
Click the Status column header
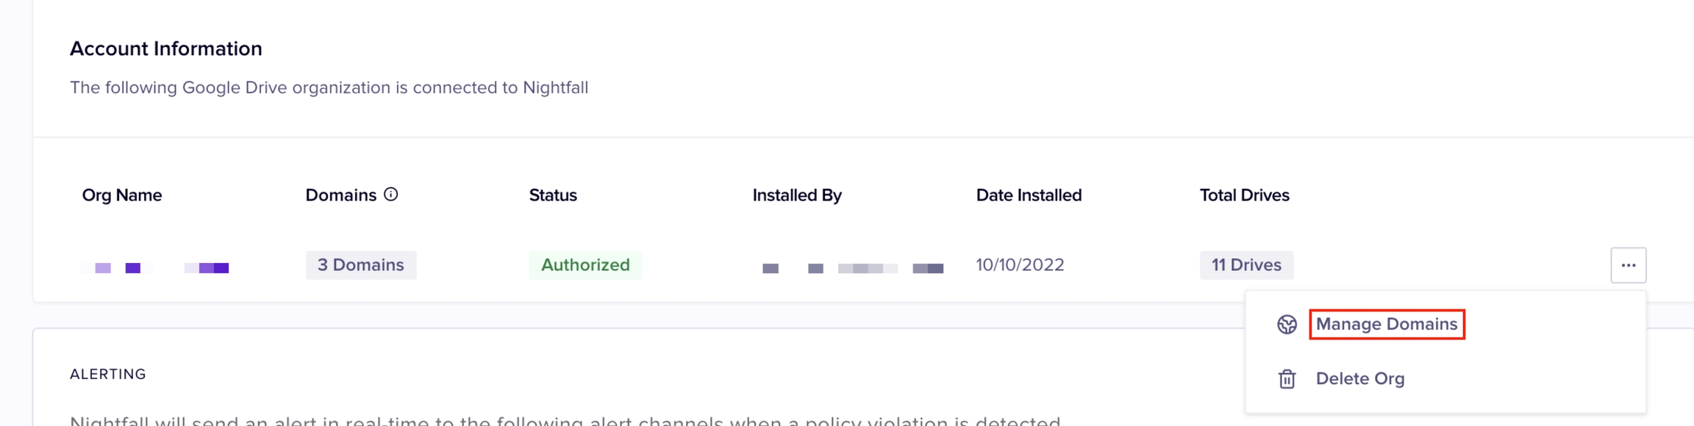(553, 195)
